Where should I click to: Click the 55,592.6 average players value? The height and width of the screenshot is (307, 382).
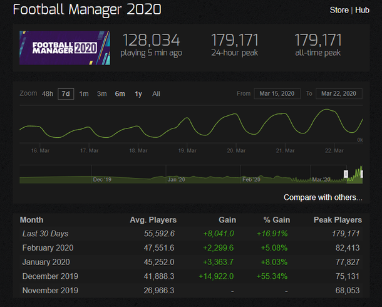[x=159, y=234]
